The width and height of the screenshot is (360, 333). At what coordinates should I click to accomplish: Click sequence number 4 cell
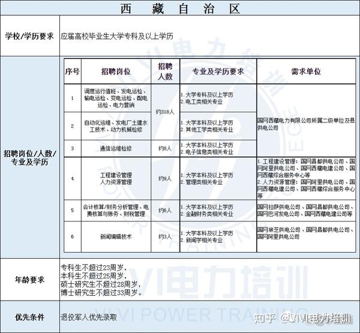[x=73, y=179]
